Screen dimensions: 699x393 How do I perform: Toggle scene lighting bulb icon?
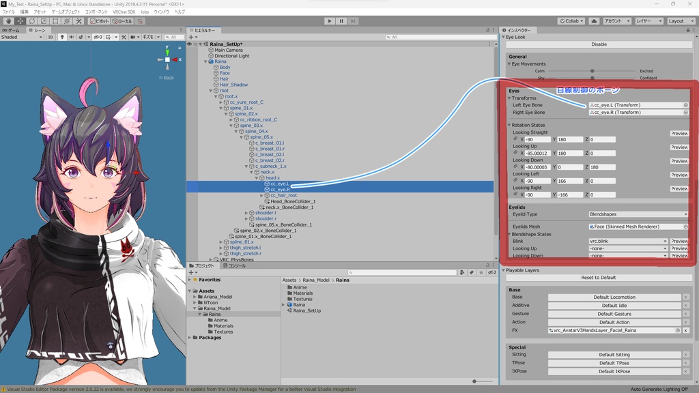point(62,37)
